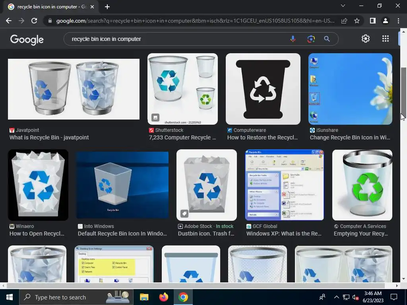The height and width of the screenshot is (305, 407).
Task: Click the product tag badge on the Adobe Stock image
Action: [184, 214]
